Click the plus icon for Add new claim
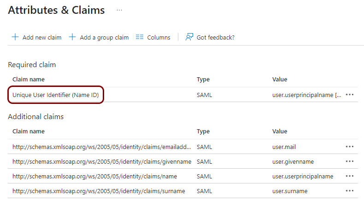The width and height of the screenshot is (364, 206). point(15,37)
